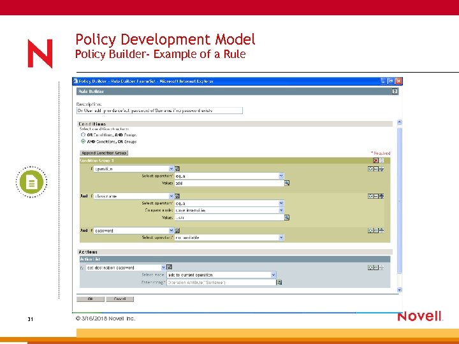The height and width of the screenshot is (344, 459).
Task: Click the middle of three right-side icons on the password row
Action: [x=376, y=231]
